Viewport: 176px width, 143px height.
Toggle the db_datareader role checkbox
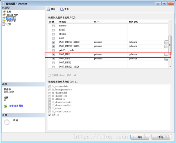(50, 93)
